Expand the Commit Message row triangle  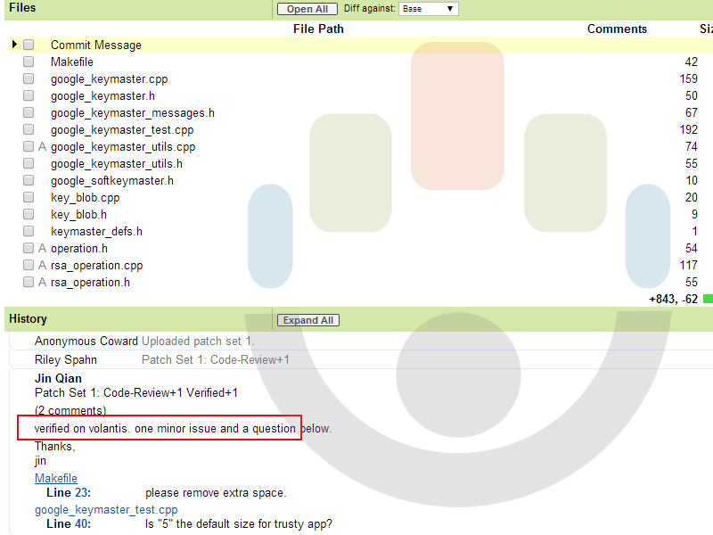(x=14, y=44)
